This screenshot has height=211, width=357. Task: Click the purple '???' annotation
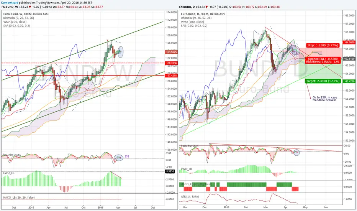click(x=127, y=157)
